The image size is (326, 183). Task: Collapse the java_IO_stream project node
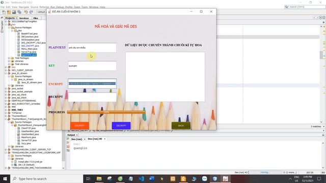click(x=6, y=73)
